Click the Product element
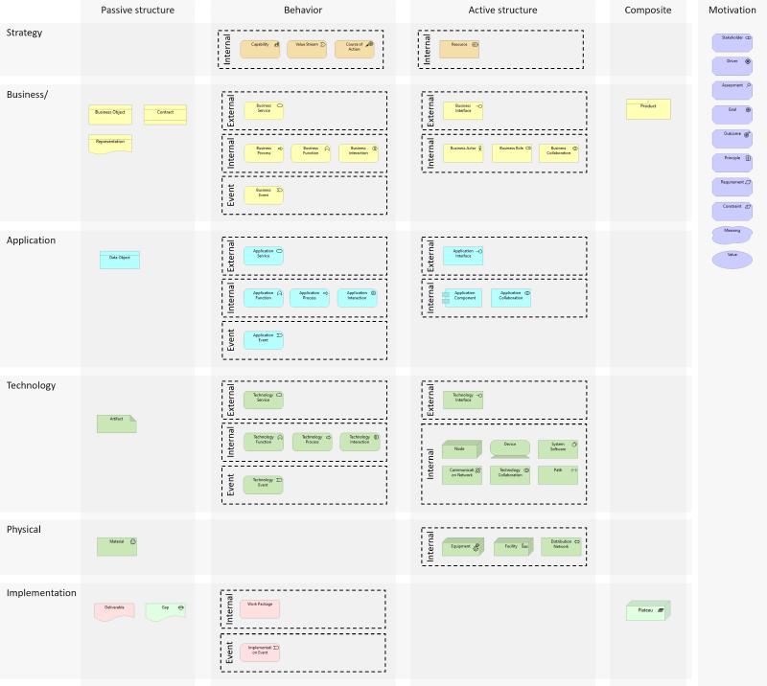767x686 pixels. click(649, 109)
